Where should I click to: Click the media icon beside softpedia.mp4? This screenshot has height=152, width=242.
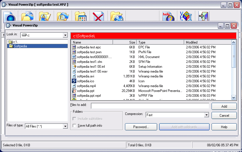[x=74, y=86]
